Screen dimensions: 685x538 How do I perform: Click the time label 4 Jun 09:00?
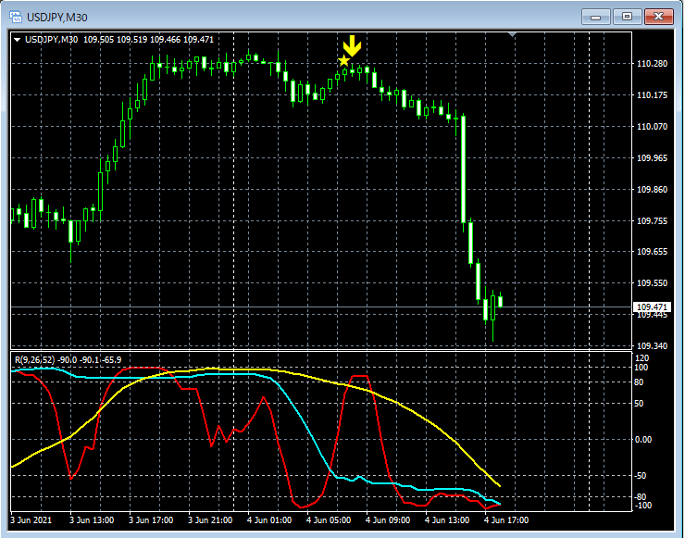point(388,520)
